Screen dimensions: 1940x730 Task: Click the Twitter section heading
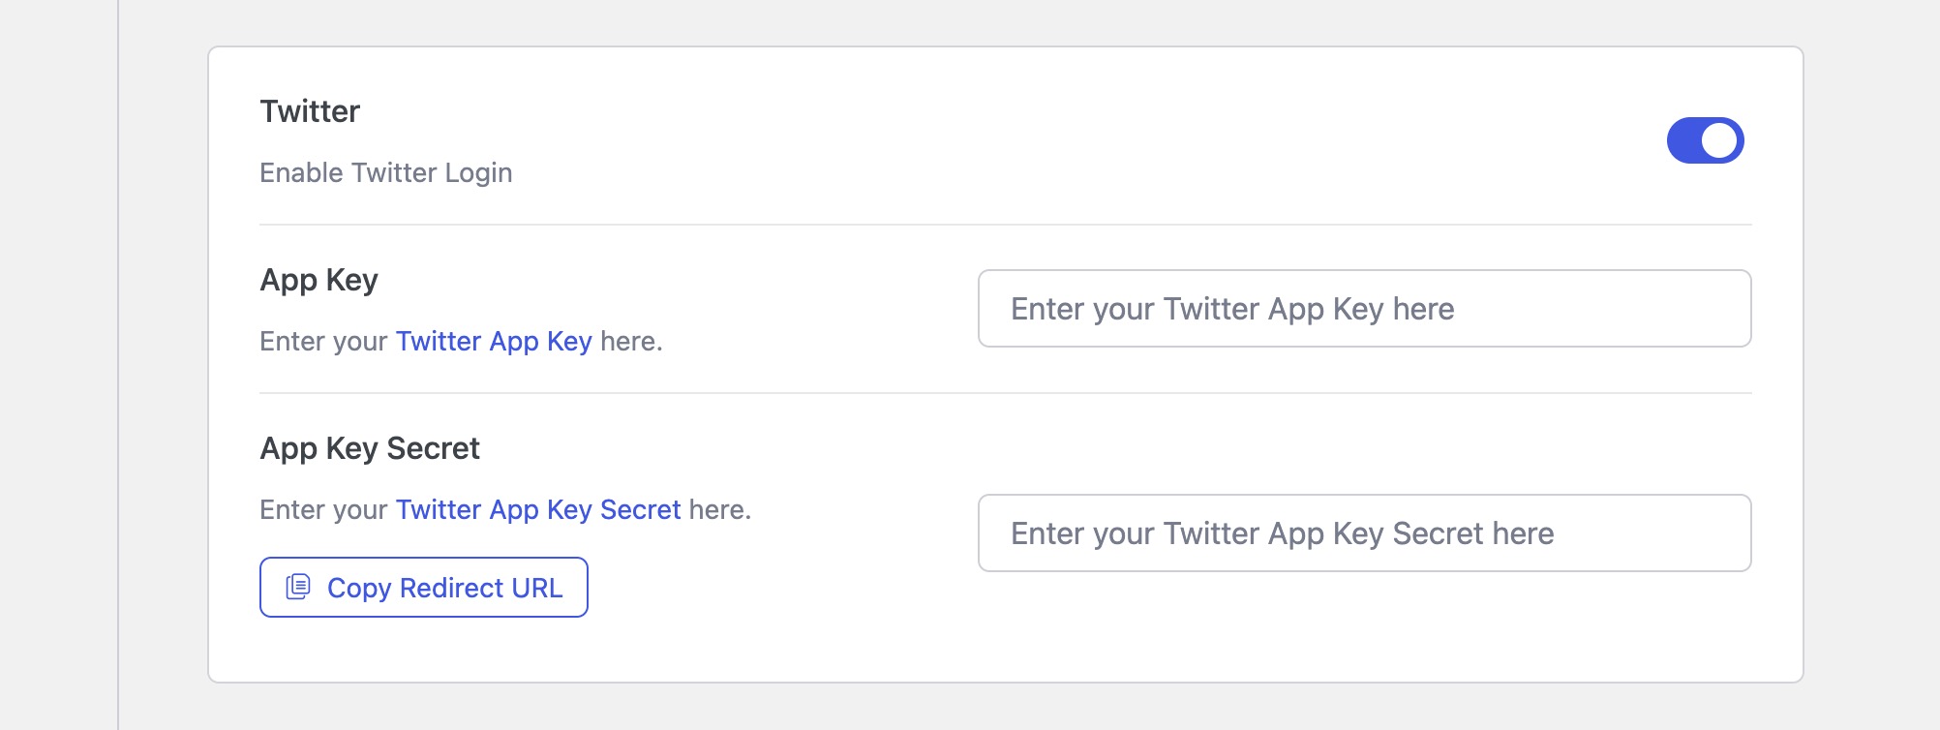point(309,110)
